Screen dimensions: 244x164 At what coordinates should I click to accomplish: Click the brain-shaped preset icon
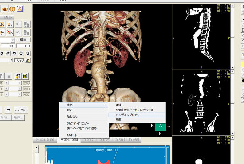pos(12,9)
